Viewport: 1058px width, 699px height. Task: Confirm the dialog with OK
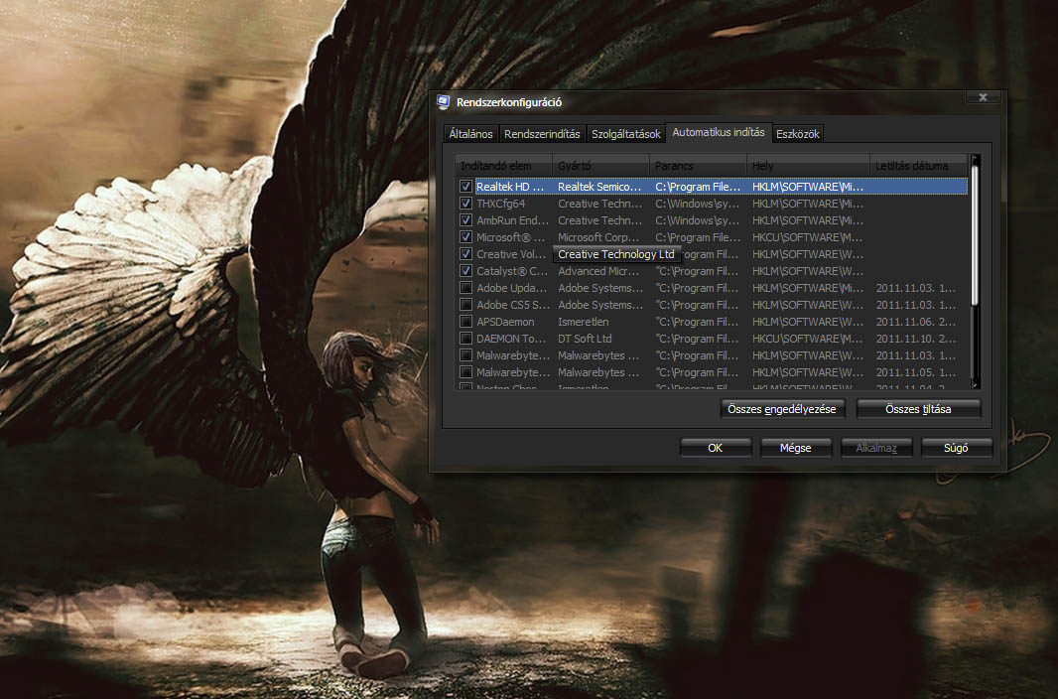[x=715, y=448]
